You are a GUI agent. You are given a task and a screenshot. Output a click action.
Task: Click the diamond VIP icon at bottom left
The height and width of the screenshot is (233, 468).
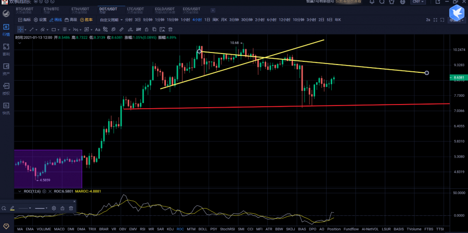[6, 226]
